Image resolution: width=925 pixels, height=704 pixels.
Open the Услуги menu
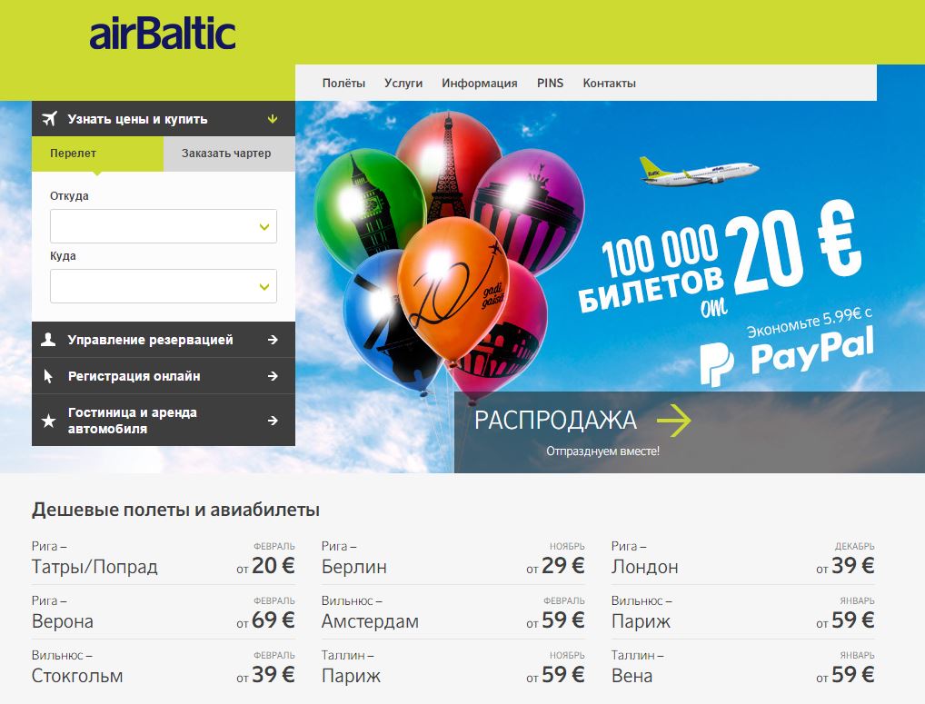403,84
